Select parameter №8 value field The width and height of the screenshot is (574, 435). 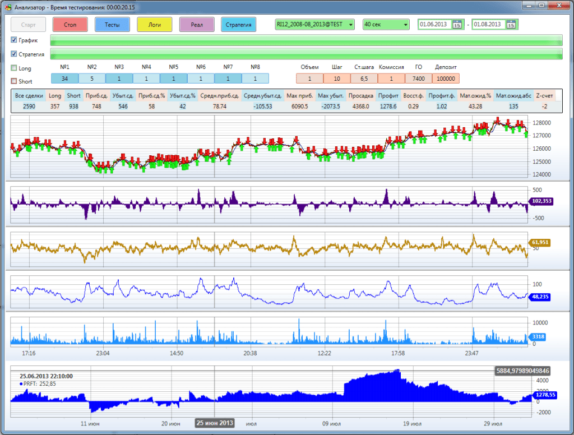click(x=255, y=78)
